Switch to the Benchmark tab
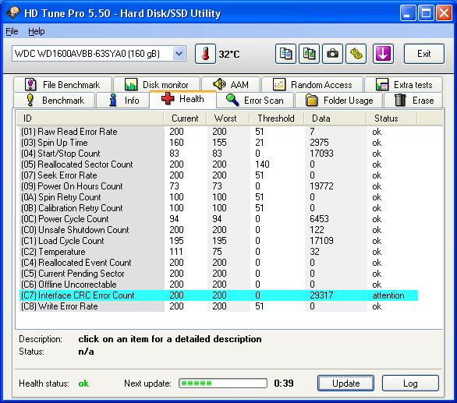 tap(55, 101)
